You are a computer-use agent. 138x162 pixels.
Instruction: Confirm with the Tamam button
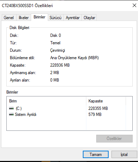point(96,154)
